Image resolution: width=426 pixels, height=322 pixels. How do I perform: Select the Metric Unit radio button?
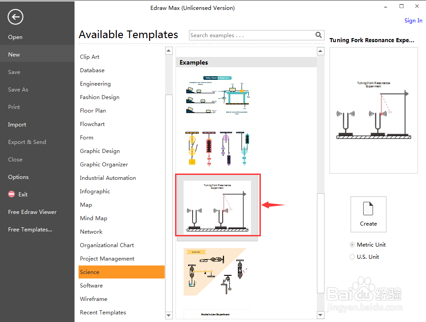[352, 244]
